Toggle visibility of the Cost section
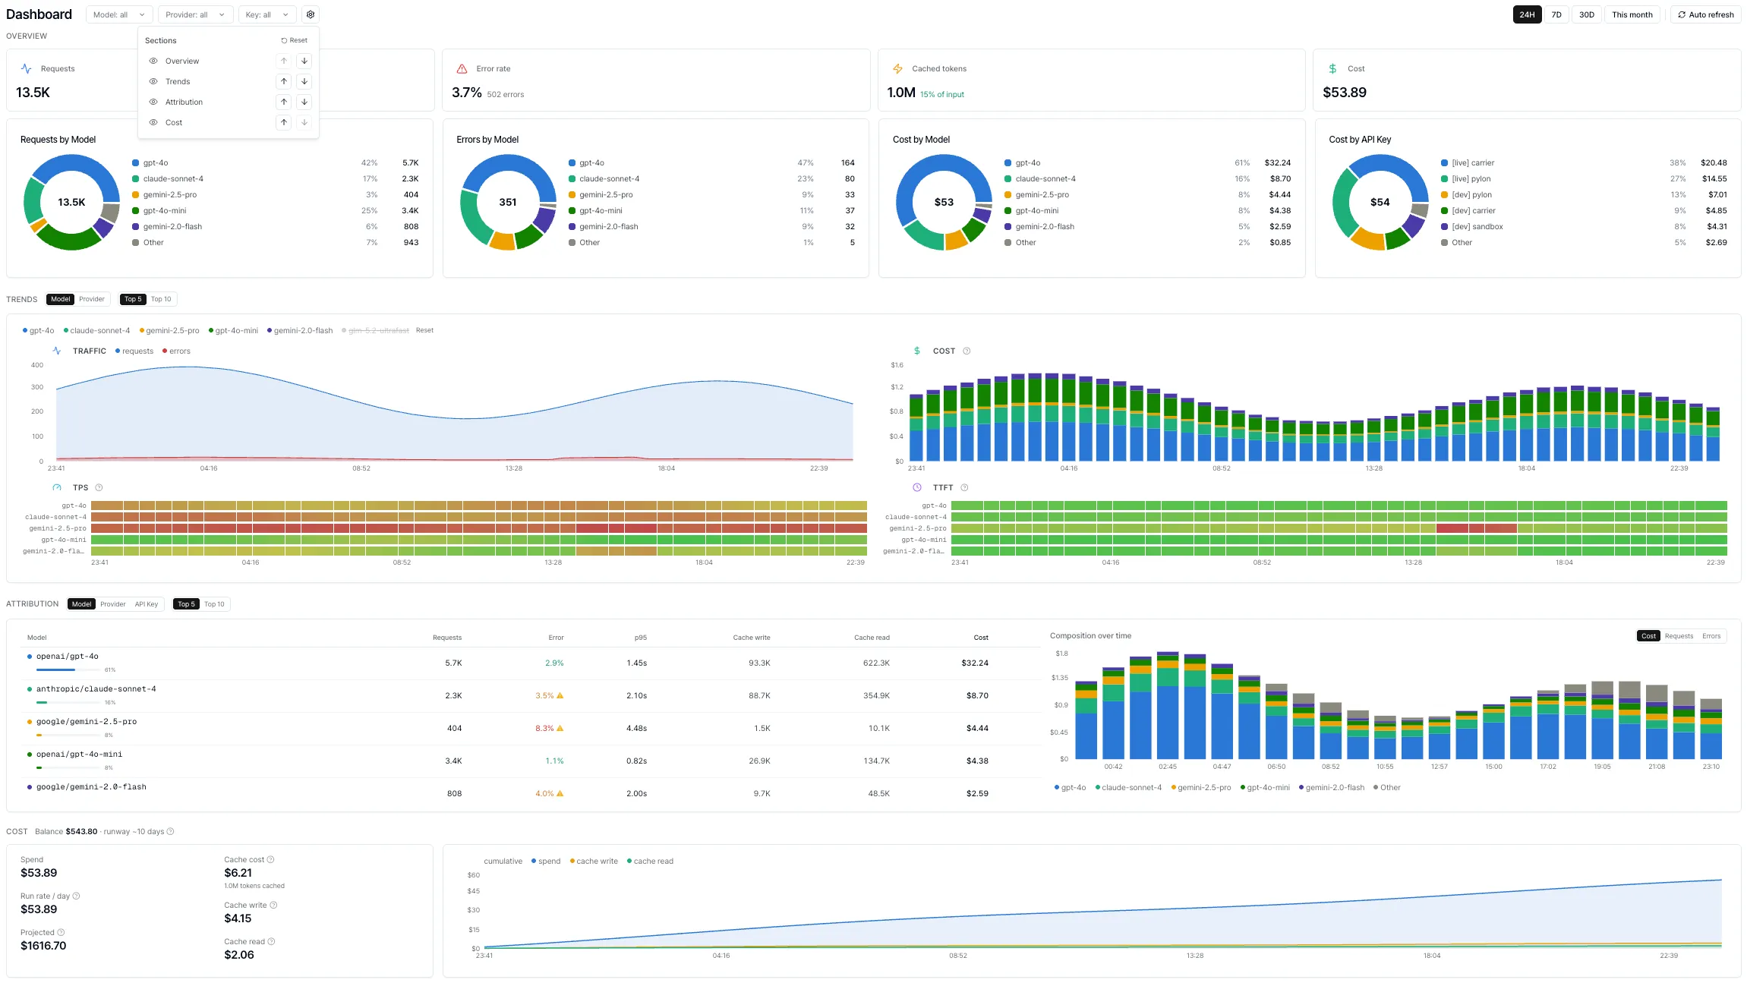The height and width of the screenshot is (986, 1747). click(x=153, y=122)
